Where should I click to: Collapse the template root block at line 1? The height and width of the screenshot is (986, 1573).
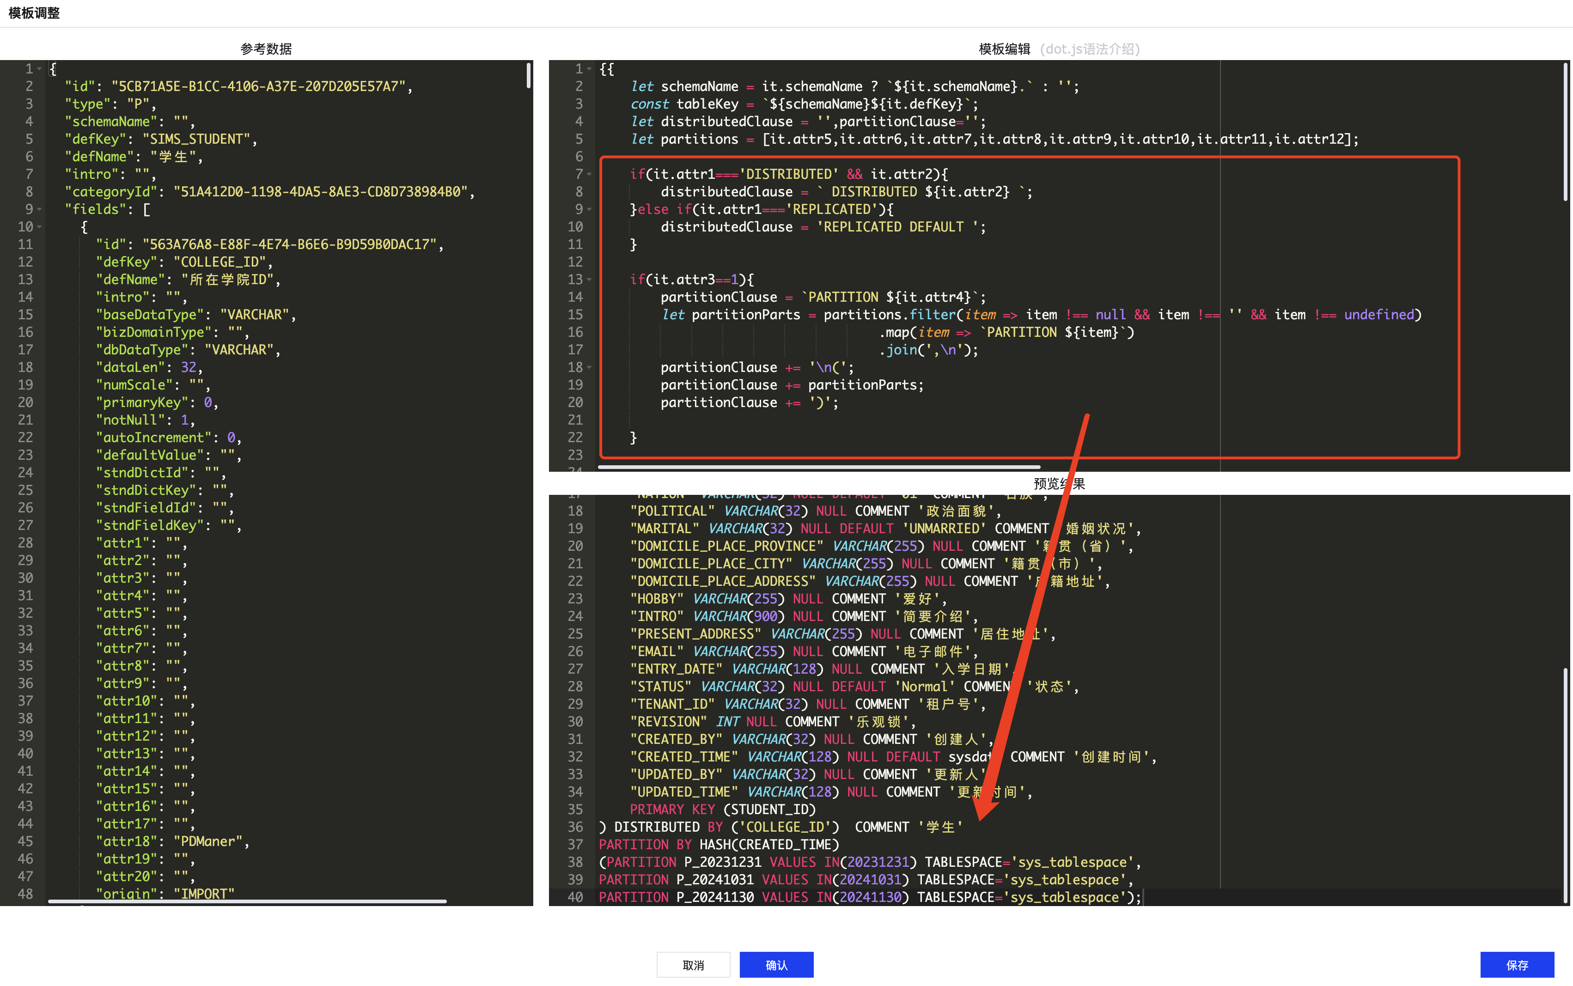(x=588, y=68)
